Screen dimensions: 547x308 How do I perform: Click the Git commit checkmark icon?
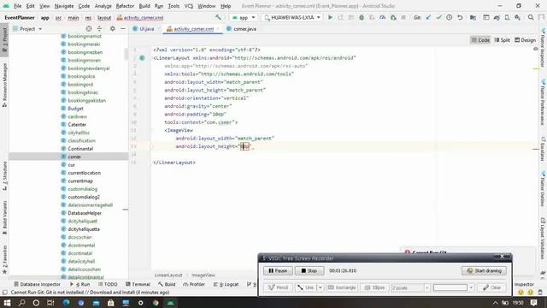click(x=438, y=17)
